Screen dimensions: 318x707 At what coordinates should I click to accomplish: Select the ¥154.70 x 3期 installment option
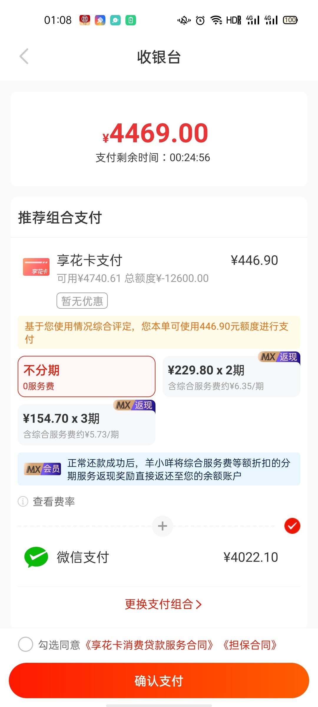click(x=87, y=425)
